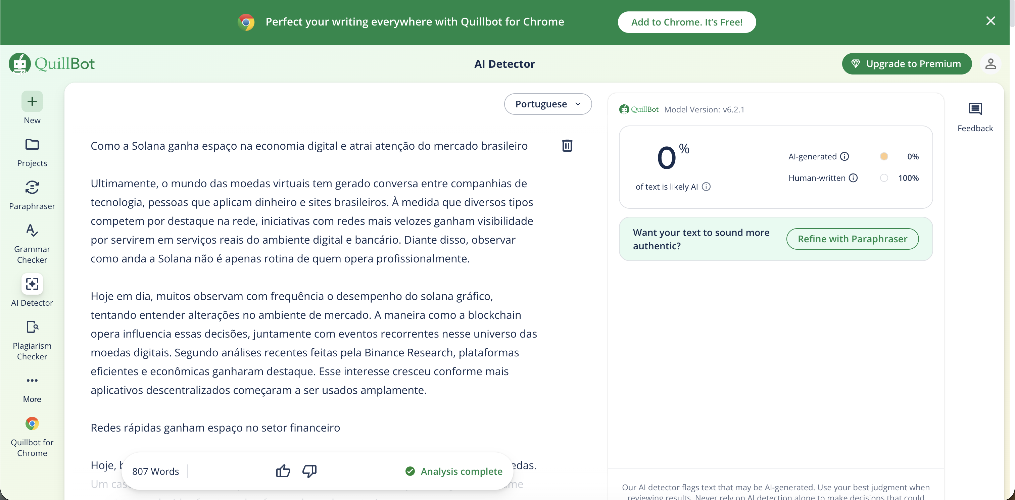Screen dimensions: 1015x500
Task: Click the QuillBot logo in the header
Action: [x=52, y=63]
